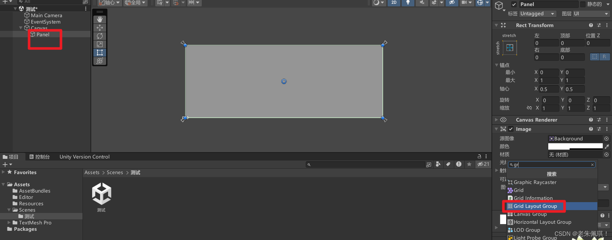Open Canvas Renderer help icon
Image resolution: width=612 pixels, height=240 pixels.
(591, 120)
